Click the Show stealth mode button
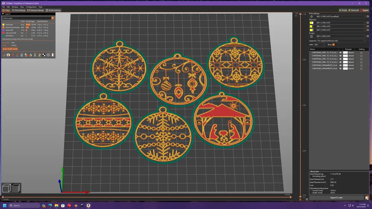The image size is (372, 209). click(x=10, y=49)
